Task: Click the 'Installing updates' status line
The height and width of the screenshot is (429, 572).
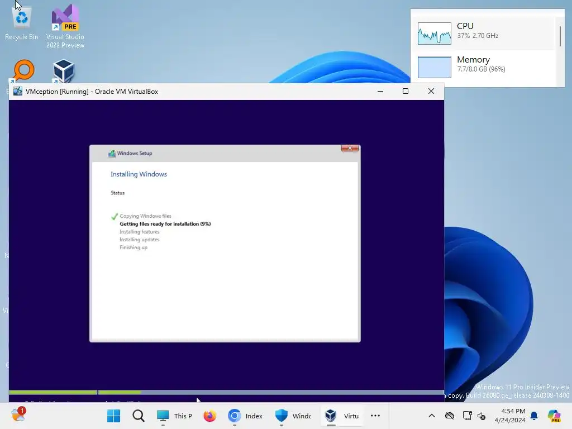Action: tap(139, 240)
